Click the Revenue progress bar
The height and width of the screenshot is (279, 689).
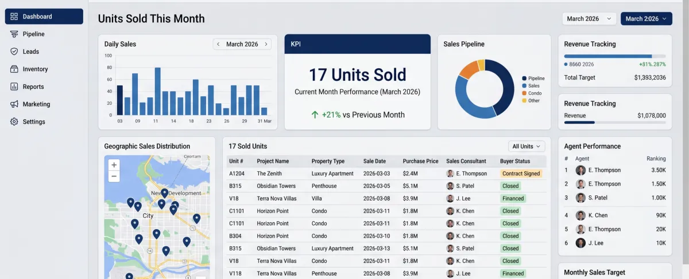pos(615,122)
